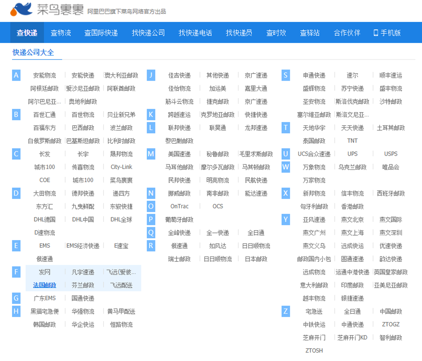The width and height of the screenshot is (422, 361).
Task: Click the 快递公司大全 heading tab
Action: tap(33, 53)
